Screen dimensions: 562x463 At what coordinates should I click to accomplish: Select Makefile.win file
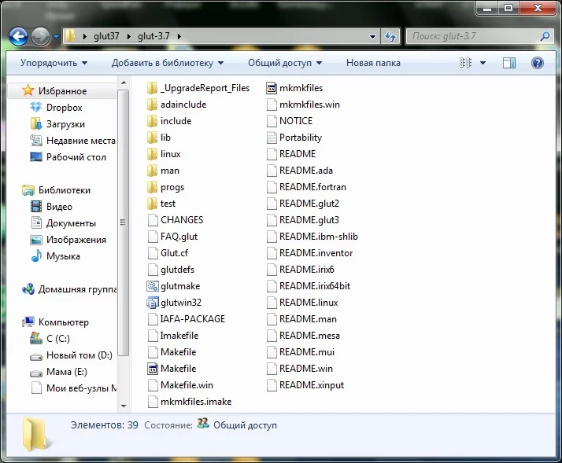coord(180,385)
